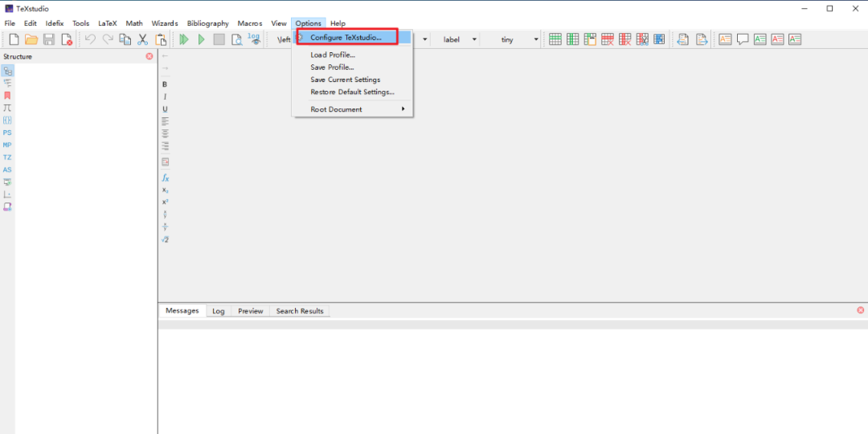Image resolution: width=868 pixels, height=434 pixels.
Task: Expand the Root Document submenu
Action: [x=354, y=109]
